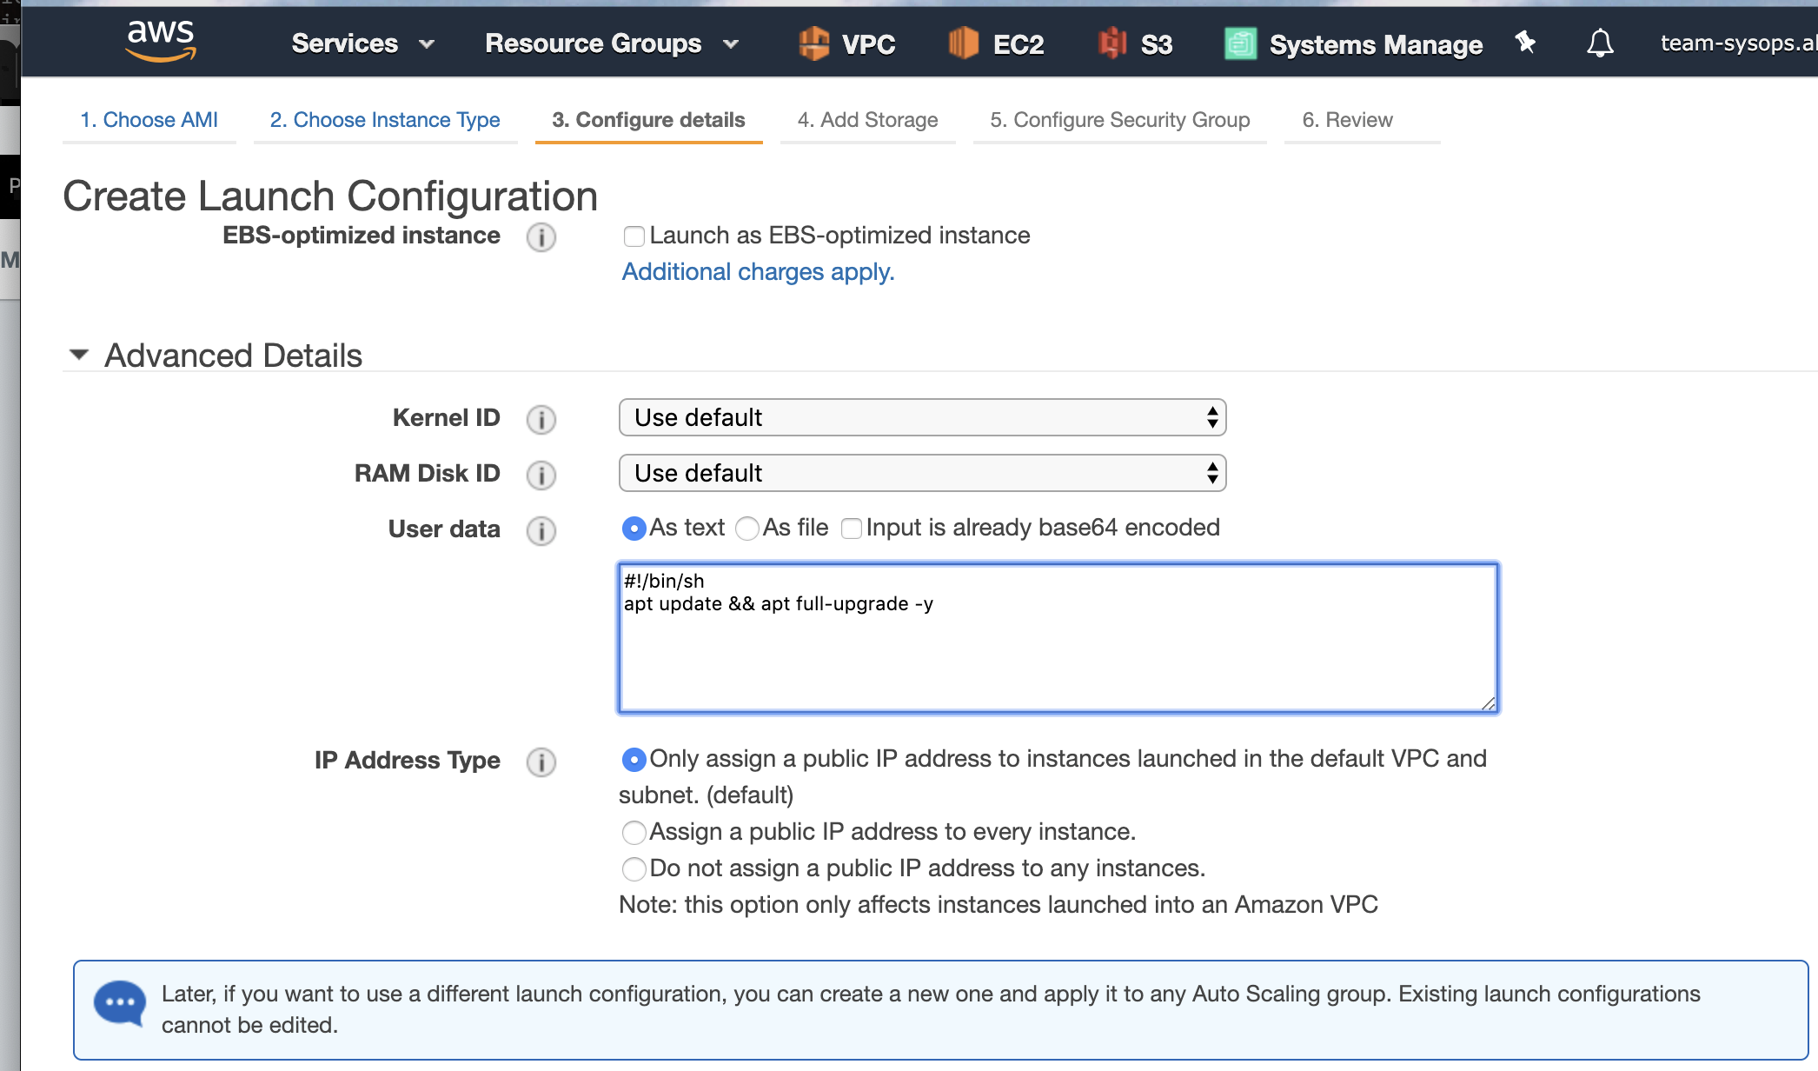Image resolution: width=1818 pixels, height=1071 pixels.
Task: Select Do not assign a public IP option
Action: point(634,869)
